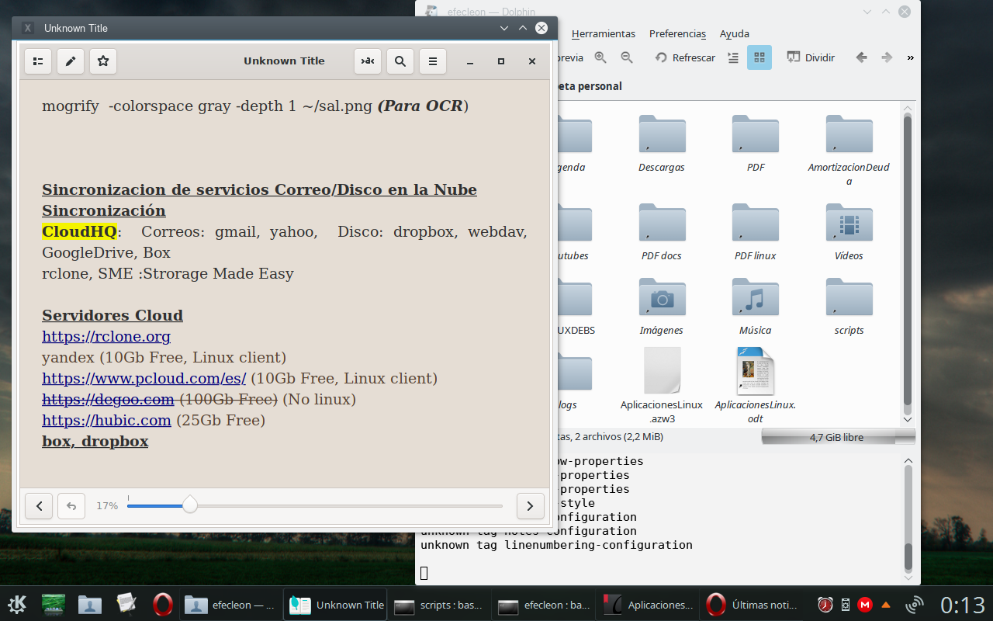
Task: Click the alarm clock tray icon
Action: click(x=825, y=605)
